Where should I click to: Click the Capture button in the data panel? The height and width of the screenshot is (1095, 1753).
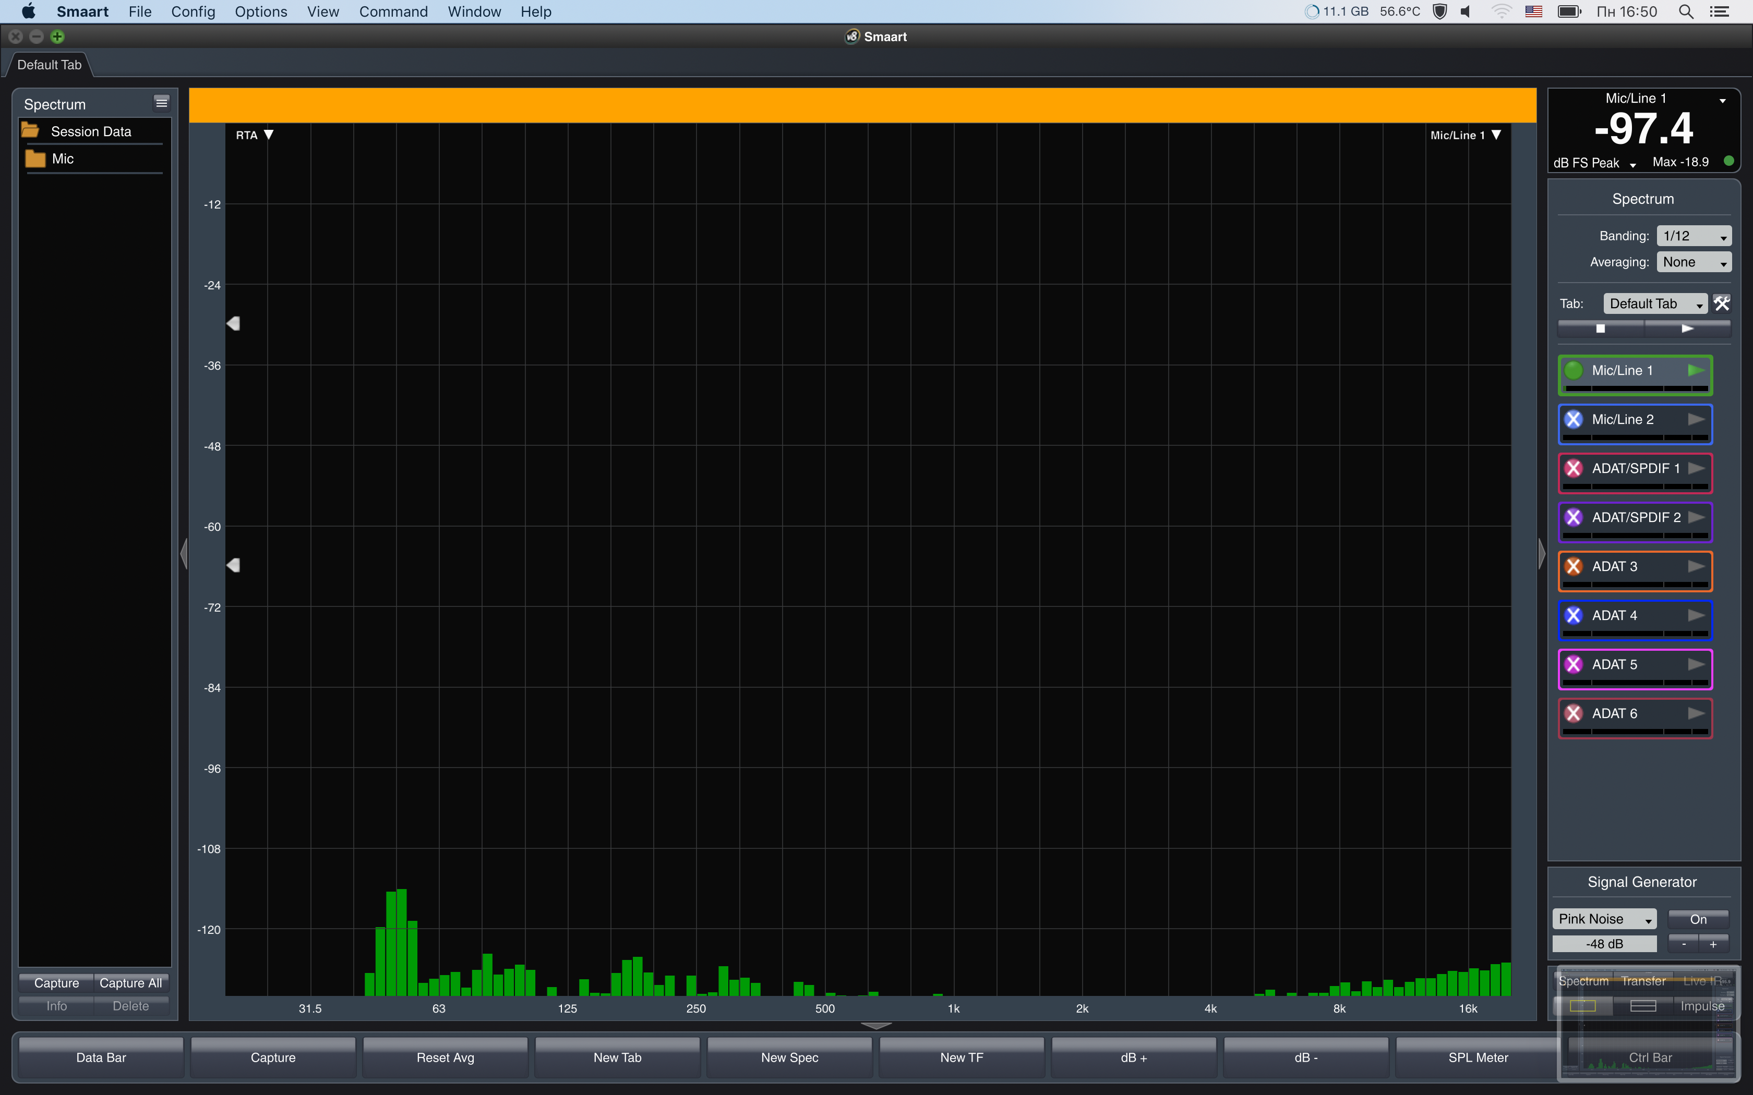click(x=56, y=983)
